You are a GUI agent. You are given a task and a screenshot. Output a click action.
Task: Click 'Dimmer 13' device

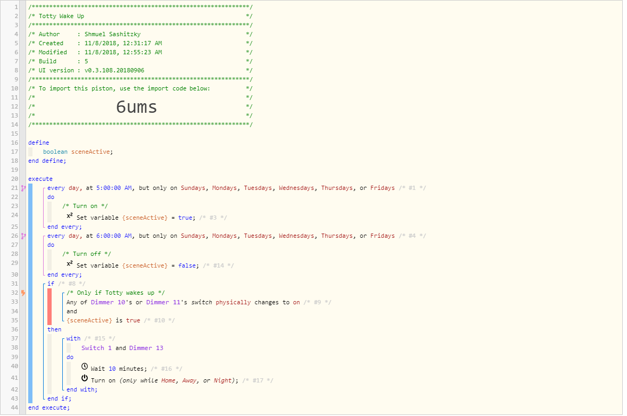(x=146, y=348)
